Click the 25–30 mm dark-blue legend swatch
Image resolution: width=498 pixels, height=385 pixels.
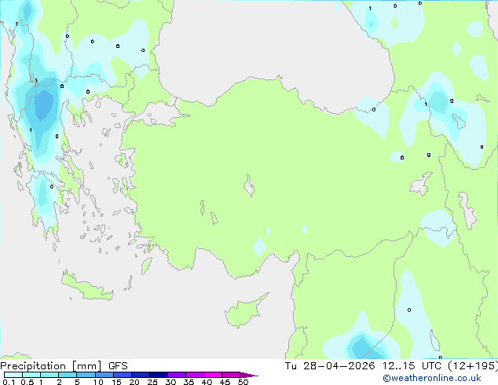158,375
